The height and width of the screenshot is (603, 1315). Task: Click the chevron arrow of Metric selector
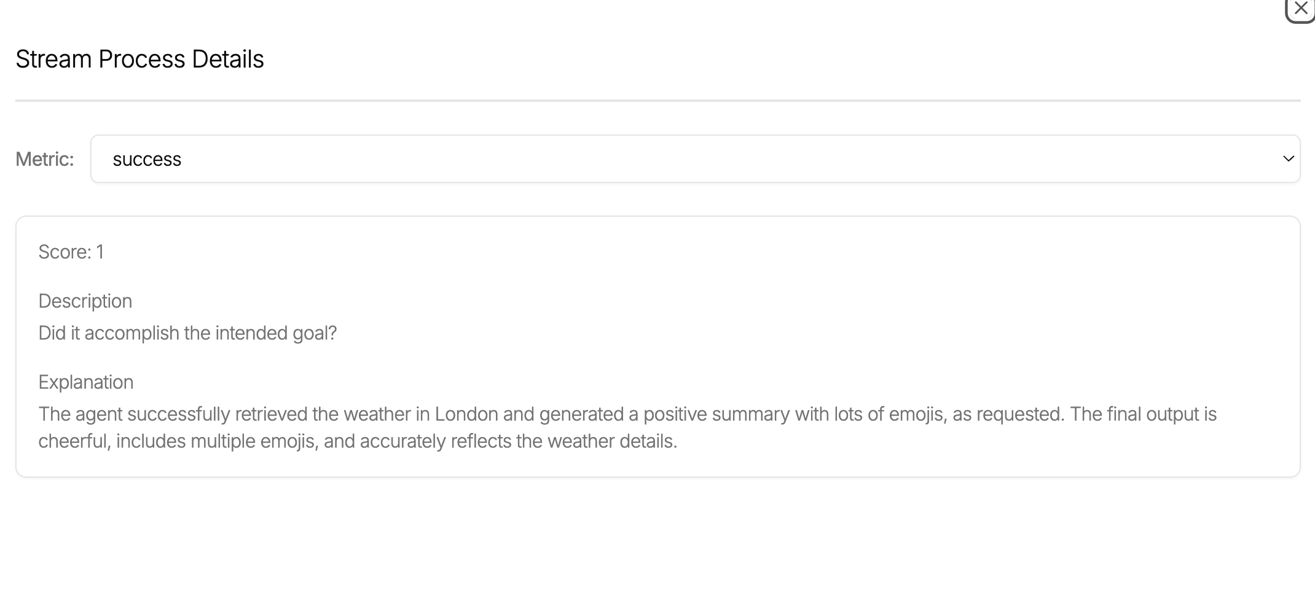click(1289, 159)
